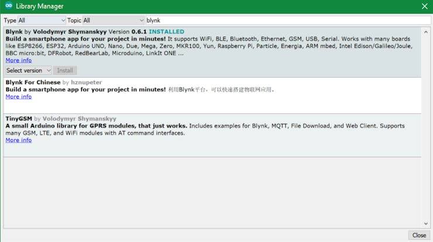
Task: Open More info link for TinyGSM
Action: tap(19, 140)
